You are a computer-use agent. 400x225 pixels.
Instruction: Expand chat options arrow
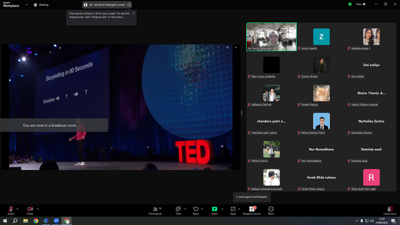point(185,209)
